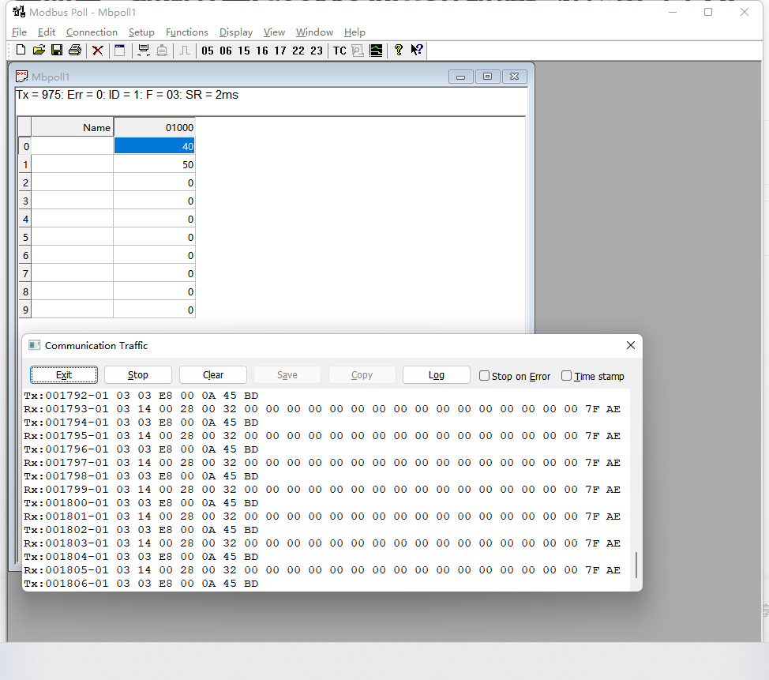The height and width of the screenshot is (680, 769).
Task: Open the window definition toolbar icon
Action: click(x=120, y=51)
